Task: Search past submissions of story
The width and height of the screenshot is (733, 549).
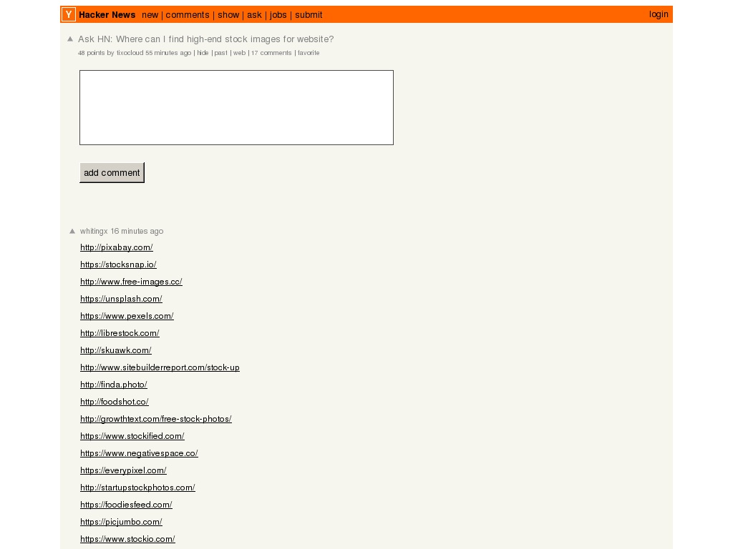Action: click(x=220, y=53)
